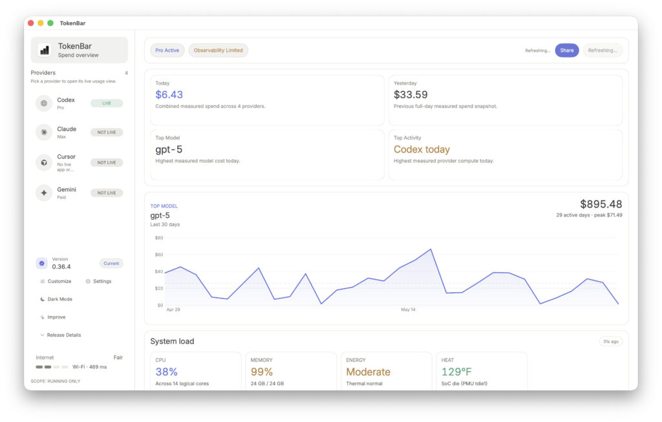Click the '31s ago' update badge
This screenshot has width=662, height=422.
(x=610, y=341)
